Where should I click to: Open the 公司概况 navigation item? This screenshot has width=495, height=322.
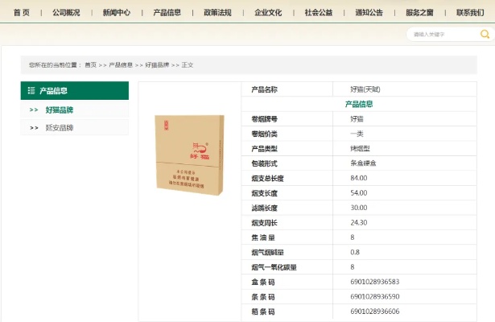[x=66, y=13]
